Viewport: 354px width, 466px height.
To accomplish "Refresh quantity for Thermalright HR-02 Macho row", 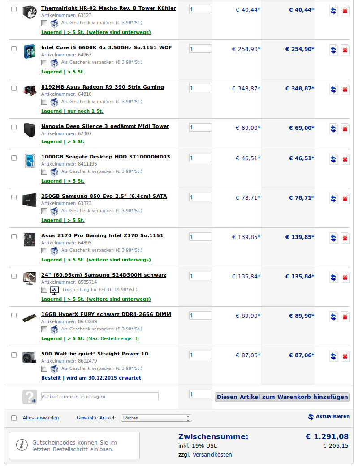I will click(x=333, y=11).
